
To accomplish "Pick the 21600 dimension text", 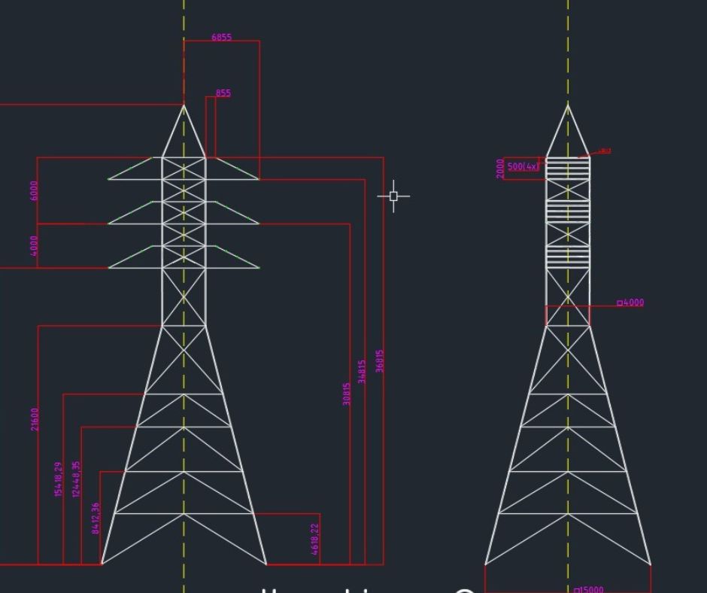I will tap(35, 419).
